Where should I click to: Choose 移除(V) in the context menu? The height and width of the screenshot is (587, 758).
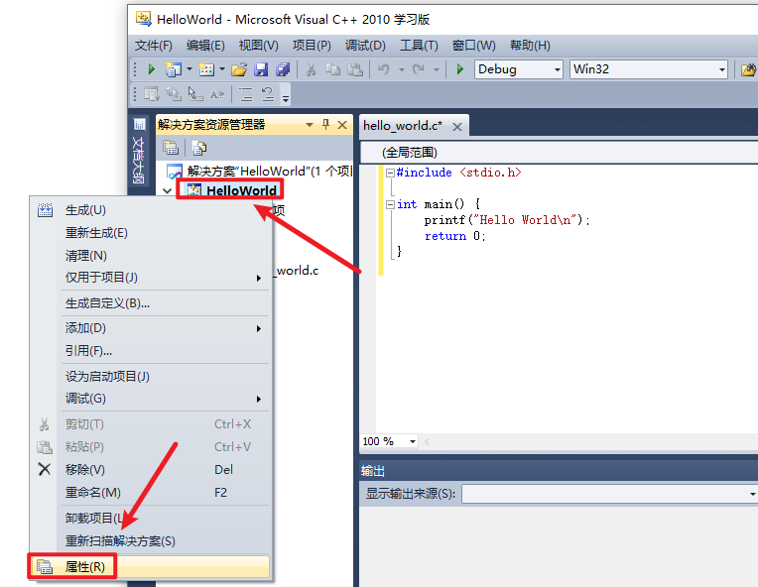tap(150, 470)
